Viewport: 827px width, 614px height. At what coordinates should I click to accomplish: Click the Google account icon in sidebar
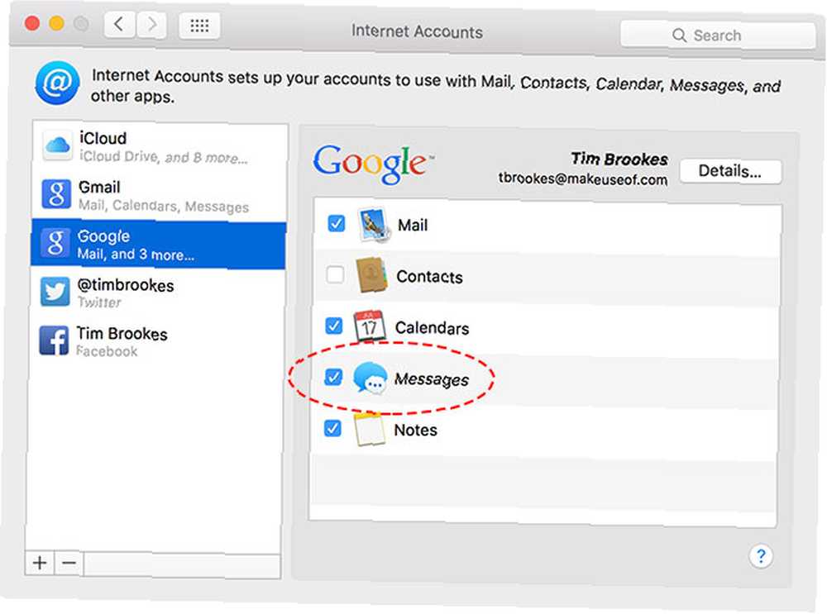[x=55, y=244]
